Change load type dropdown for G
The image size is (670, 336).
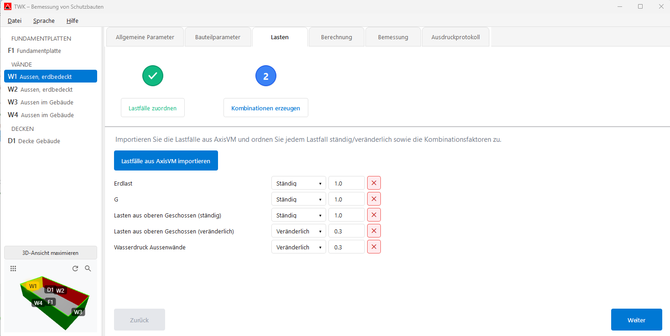tap(299, 199)
